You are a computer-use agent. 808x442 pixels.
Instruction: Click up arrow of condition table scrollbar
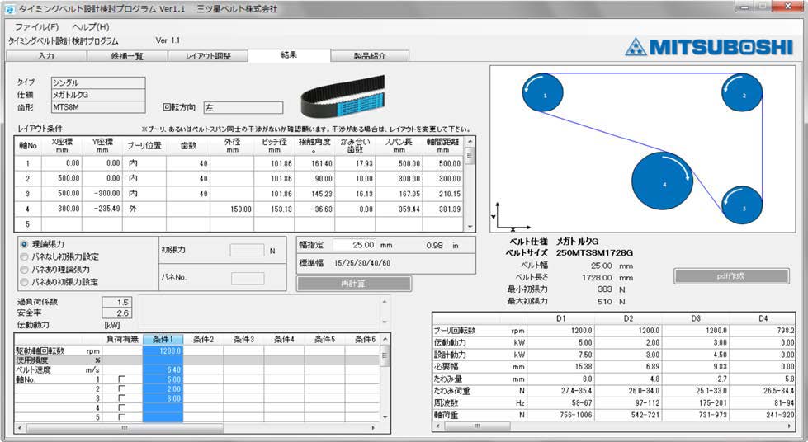tap(385, 339)
